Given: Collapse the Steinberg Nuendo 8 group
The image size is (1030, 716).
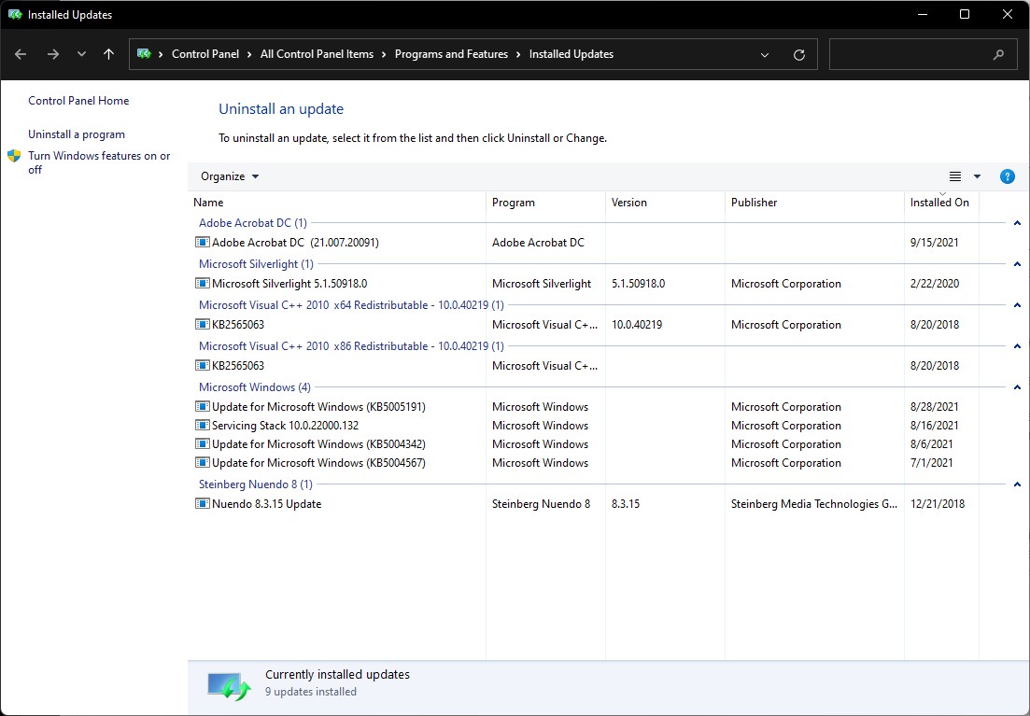Looking at the screenshot, I should 1017,484.
